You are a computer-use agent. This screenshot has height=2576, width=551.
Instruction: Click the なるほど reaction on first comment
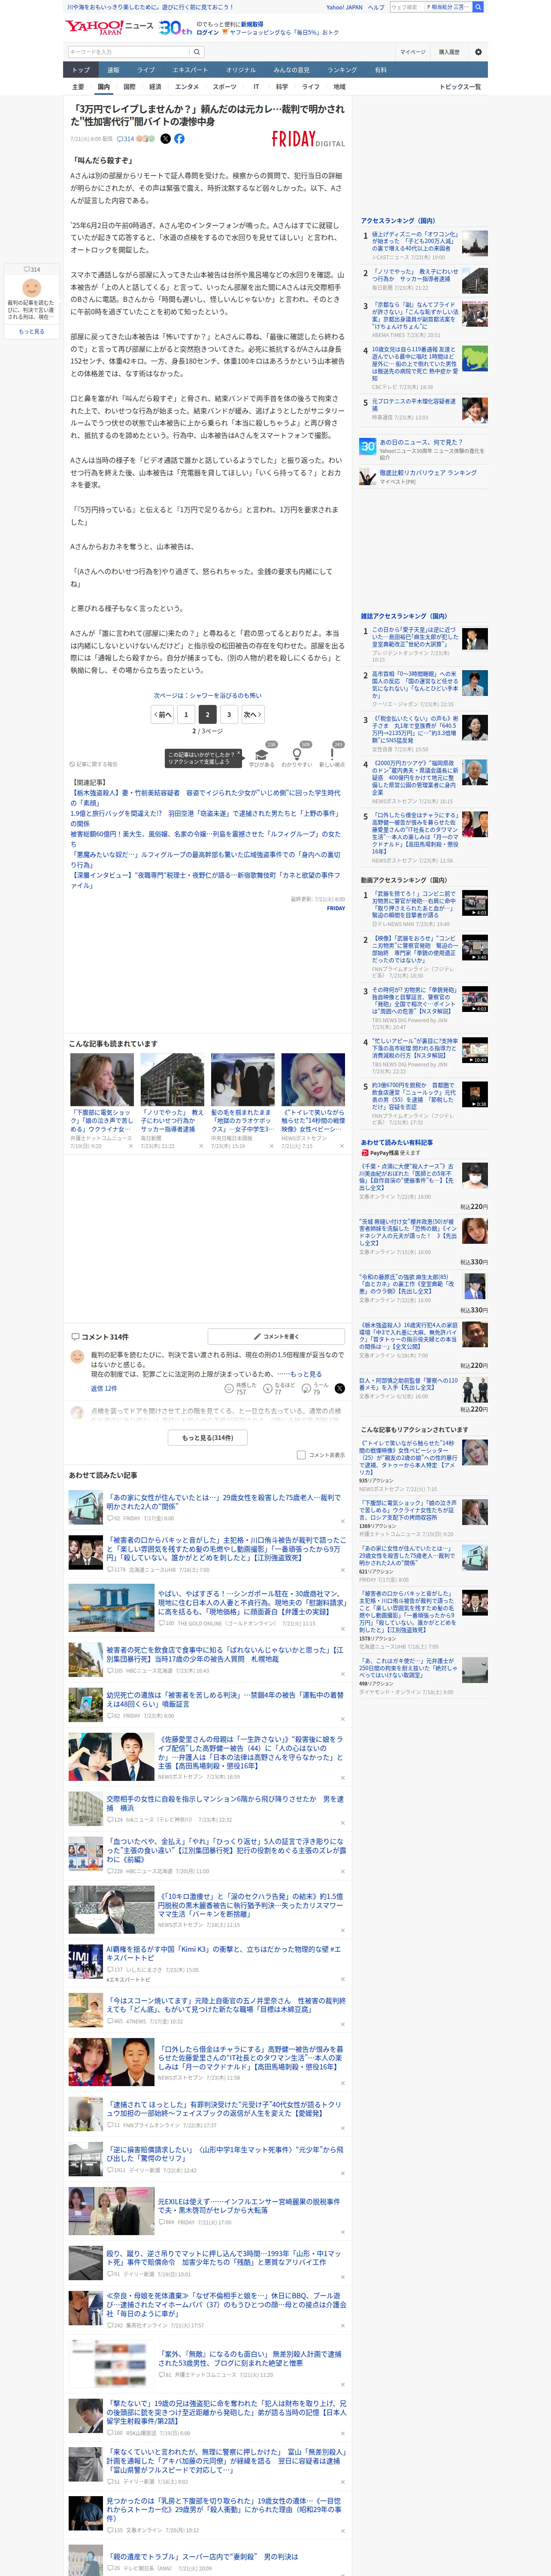(x=279, y=1388)
